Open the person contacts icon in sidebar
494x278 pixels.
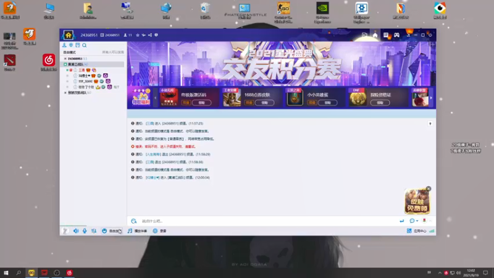point(64,45)
